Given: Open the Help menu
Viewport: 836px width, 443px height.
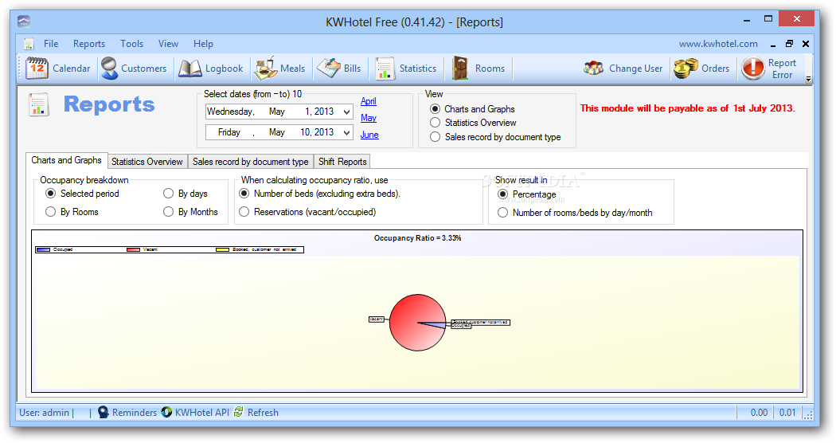Looking at the screenshot, I should pyautogui.click(x=203, y=44).
